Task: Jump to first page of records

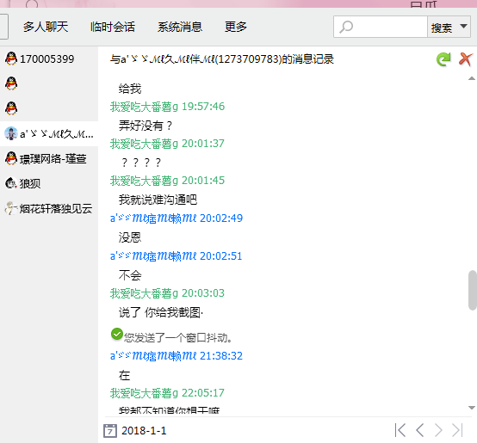Action: pyautogui.click(x=400, y=430)
